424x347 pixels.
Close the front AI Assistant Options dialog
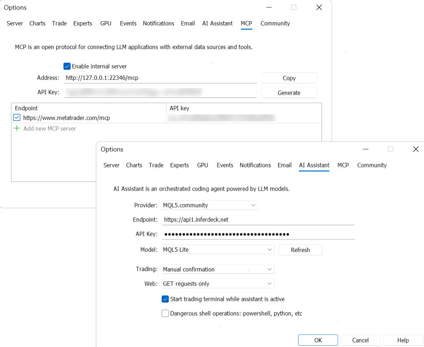coord(416,149)
